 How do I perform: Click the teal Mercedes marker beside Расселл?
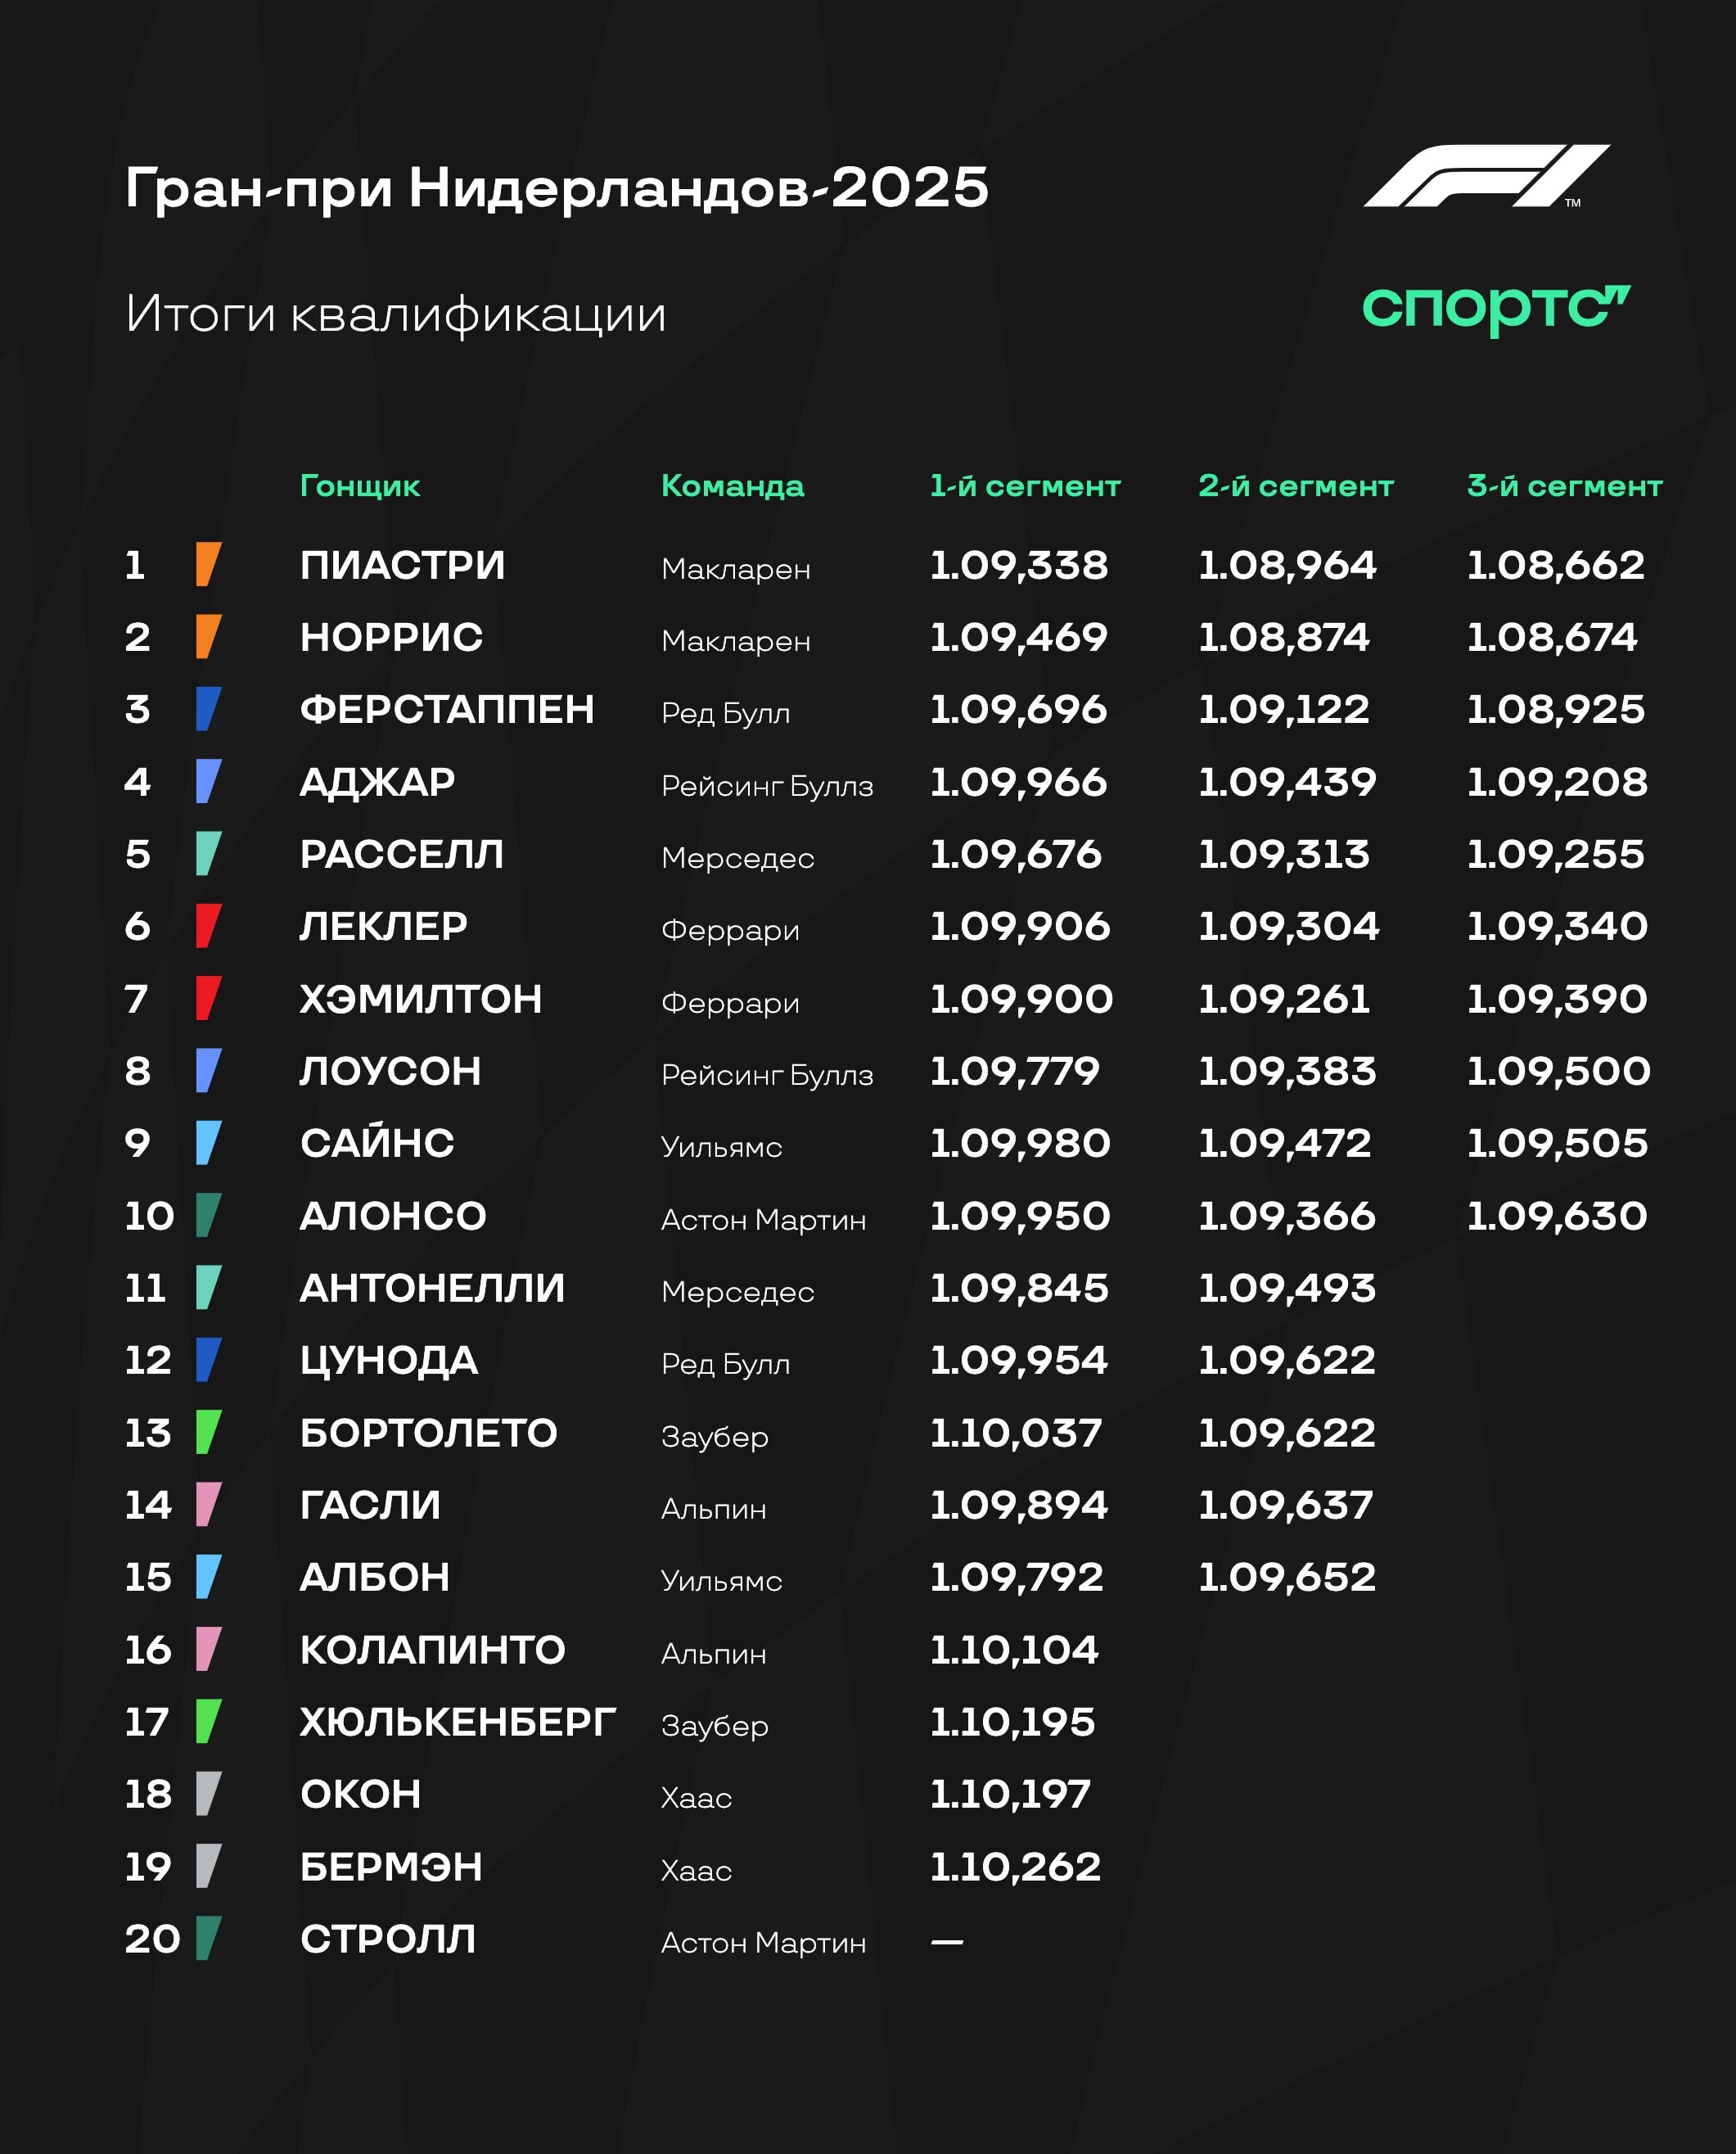[x=208, y=854]
